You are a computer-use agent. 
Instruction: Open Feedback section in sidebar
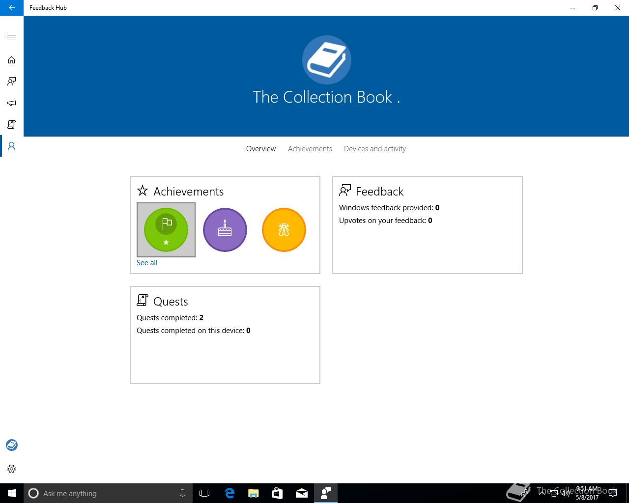[x=12, y=82]
